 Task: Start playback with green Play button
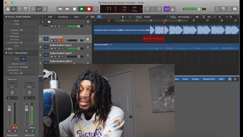(82, 9)
